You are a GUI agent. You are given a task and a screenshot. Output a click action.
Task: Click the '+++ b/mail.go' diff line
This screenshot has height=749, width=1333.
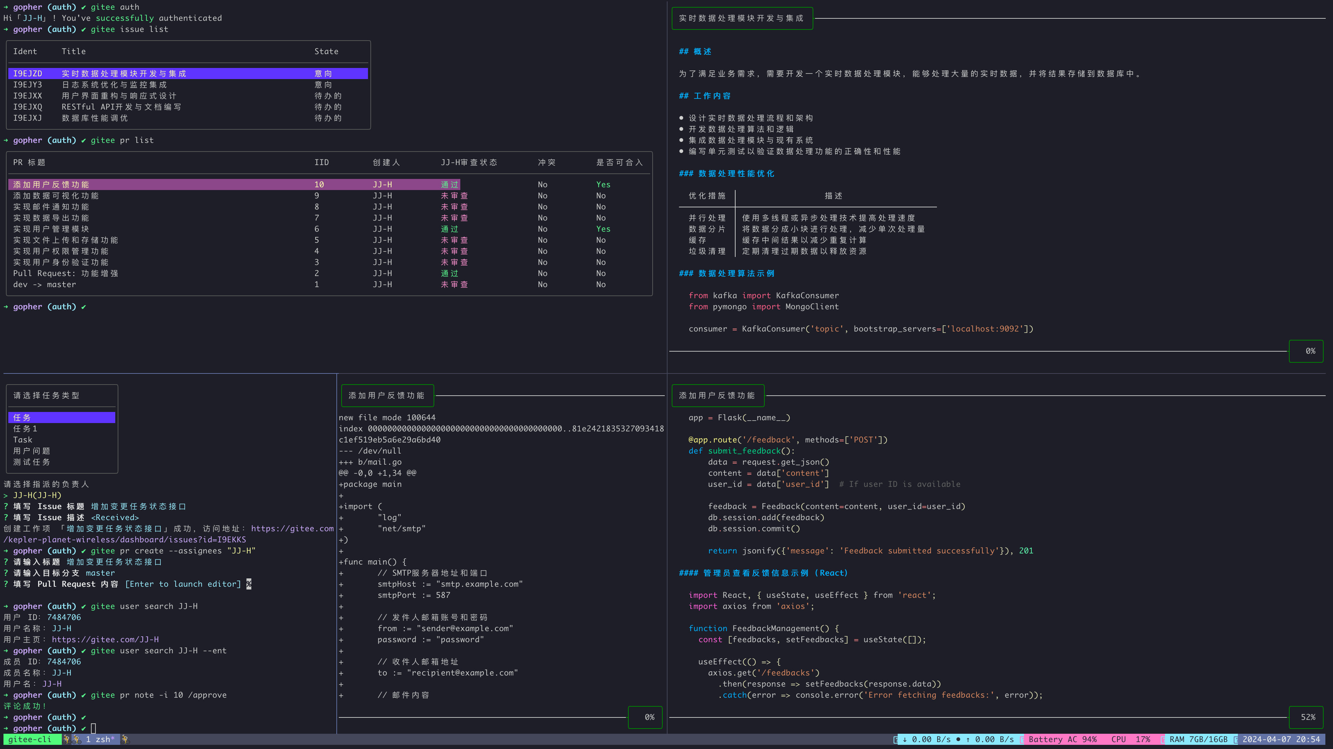click(370, 462)
